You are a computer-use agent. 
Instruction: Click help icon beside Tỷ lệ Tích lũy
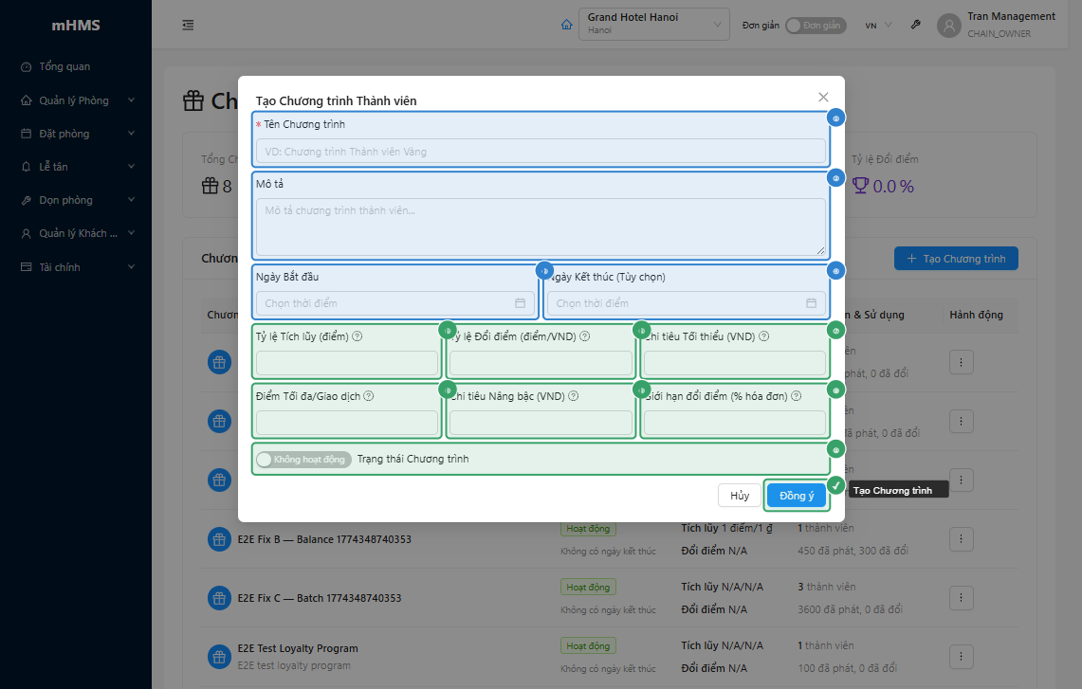[358, 336]
